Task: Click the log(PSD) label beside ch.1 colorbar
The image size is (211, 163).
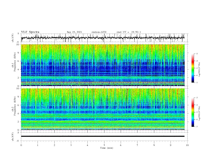Action: (200, 69)
